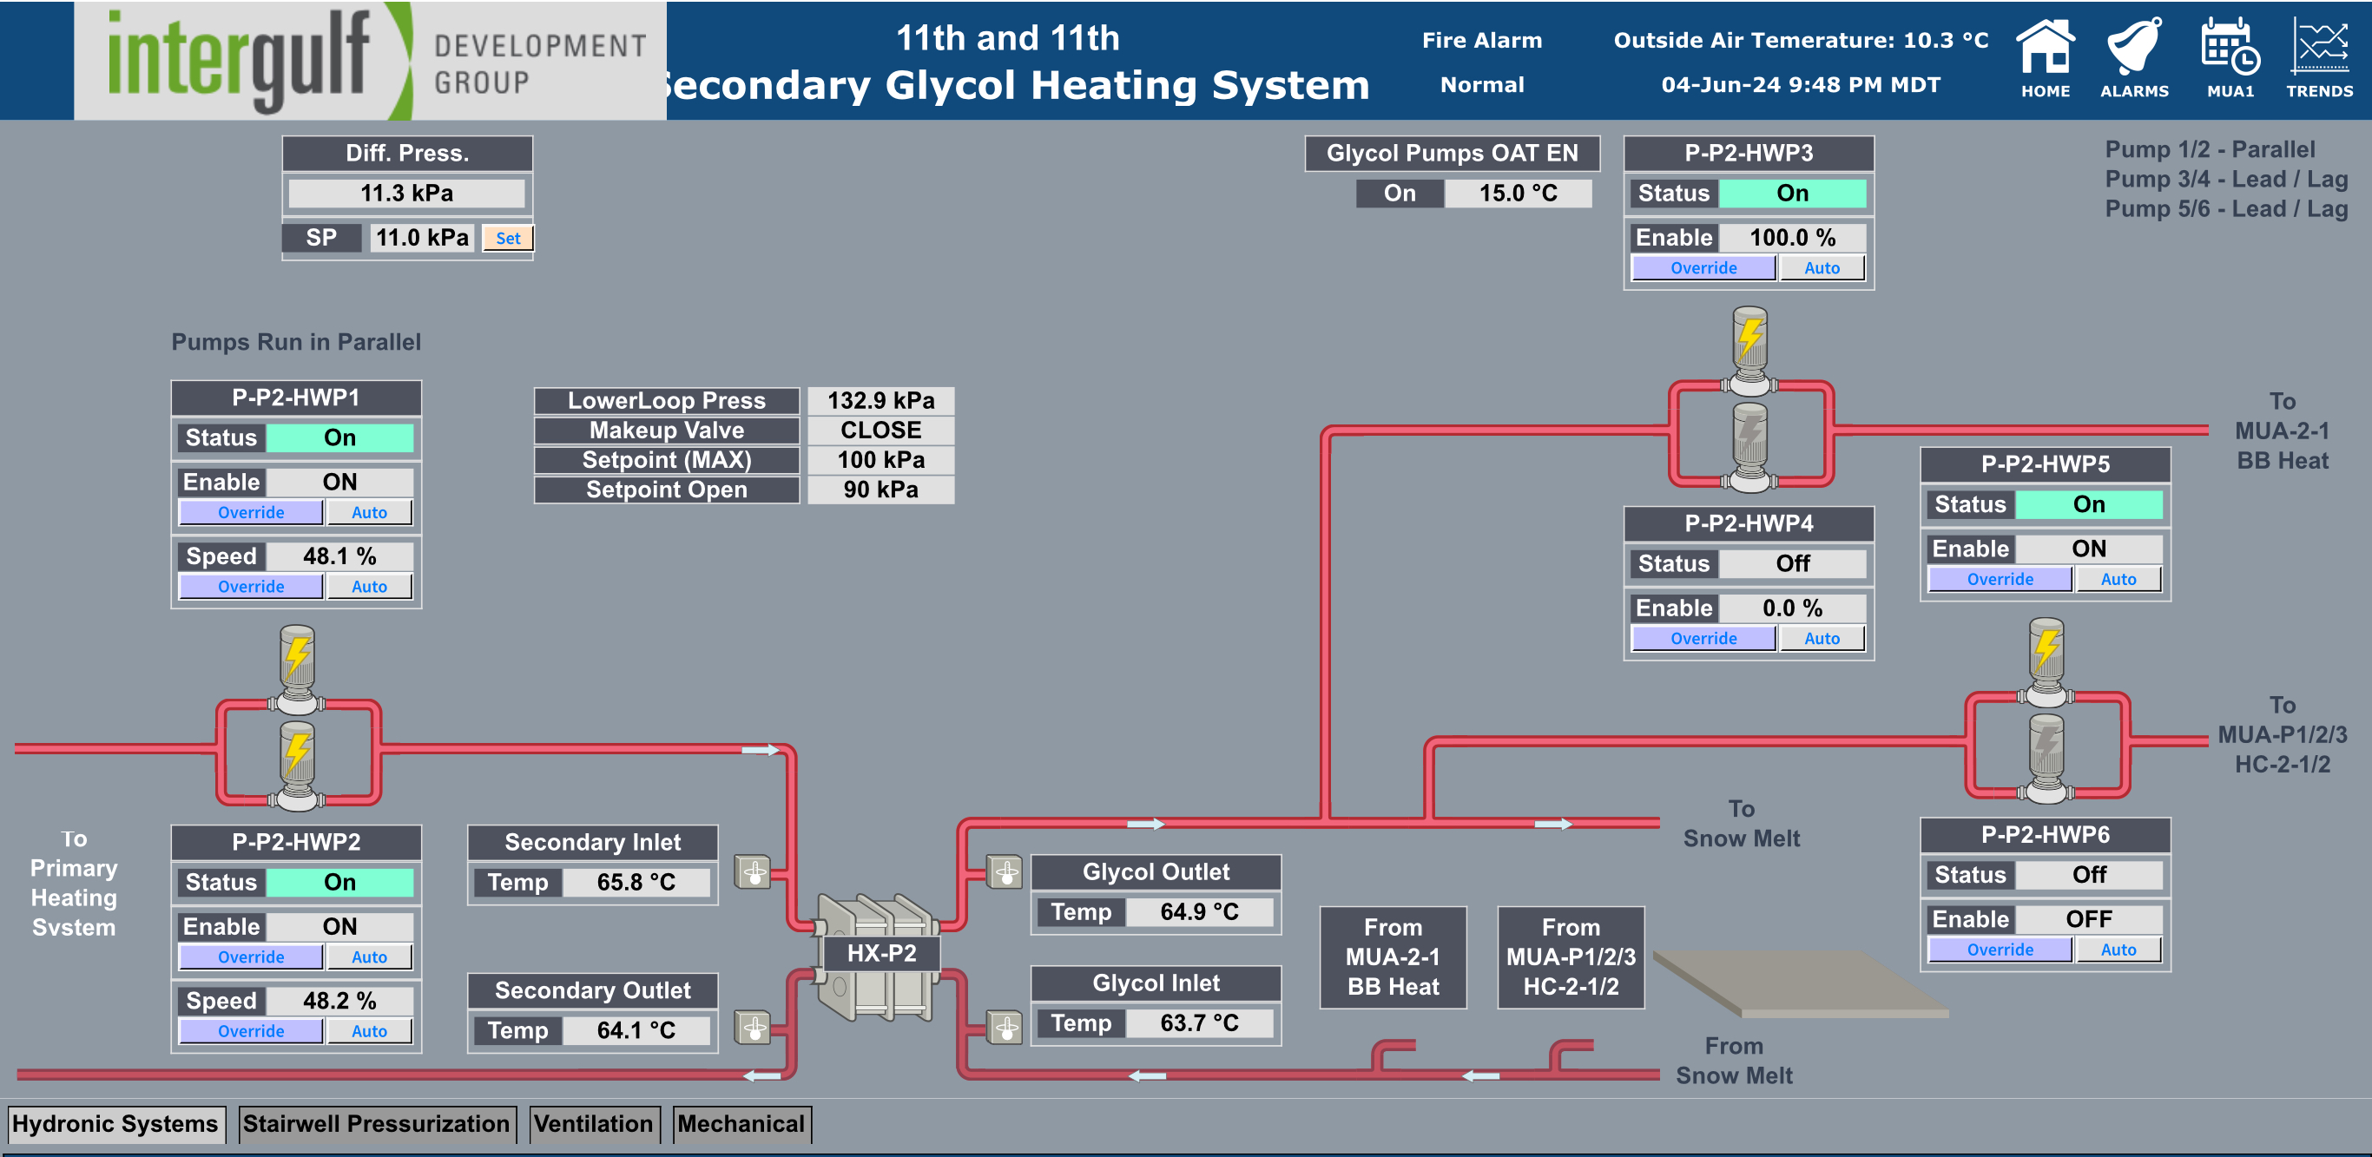2372x1157 pixels.
Task: Click the Secondary Inlet temperature sensor icon
Action: pos(754,871)
